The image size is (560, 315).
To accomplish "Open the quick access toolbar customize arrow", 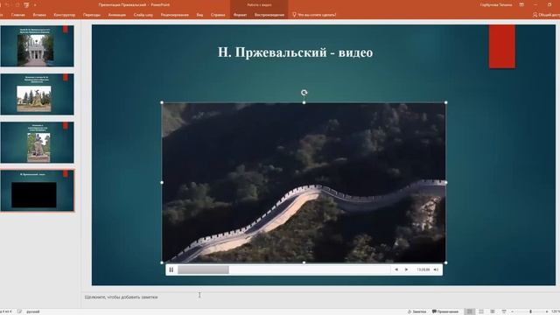I will pos(35,5).
